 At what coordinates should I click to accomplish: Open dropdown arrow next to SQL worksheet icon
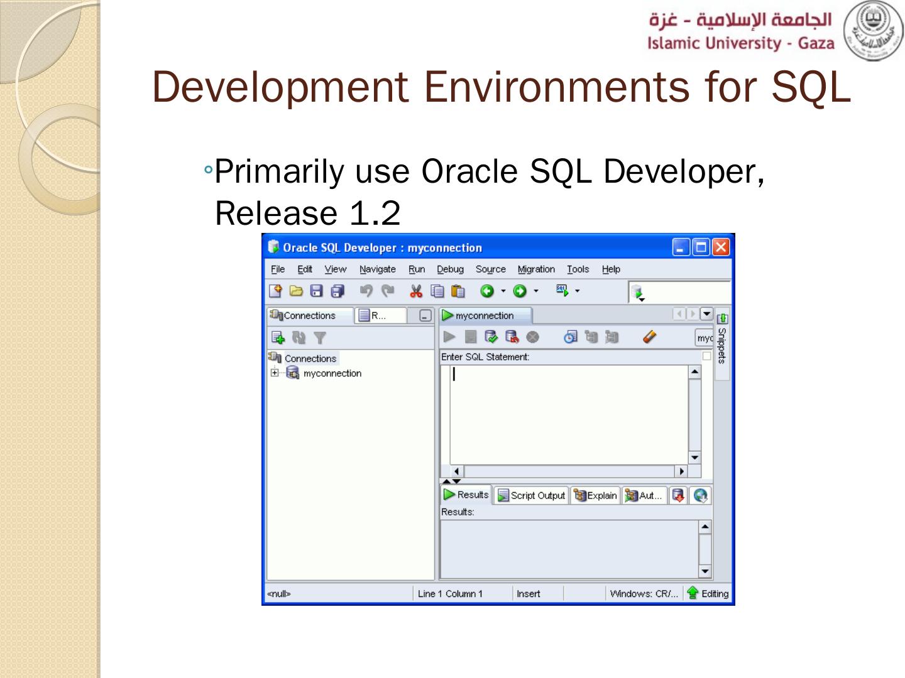[x=578, y=291]
